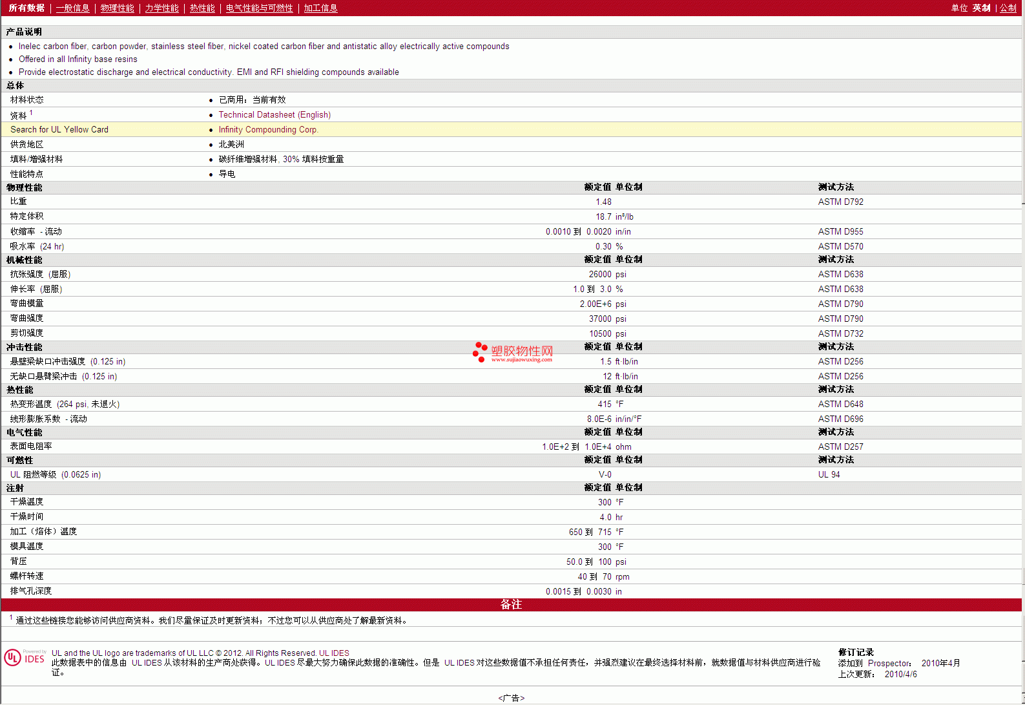Screen dimensions: 1025x705
Task: Open the 加工信息 tab
Action: (x=320, y=8)
